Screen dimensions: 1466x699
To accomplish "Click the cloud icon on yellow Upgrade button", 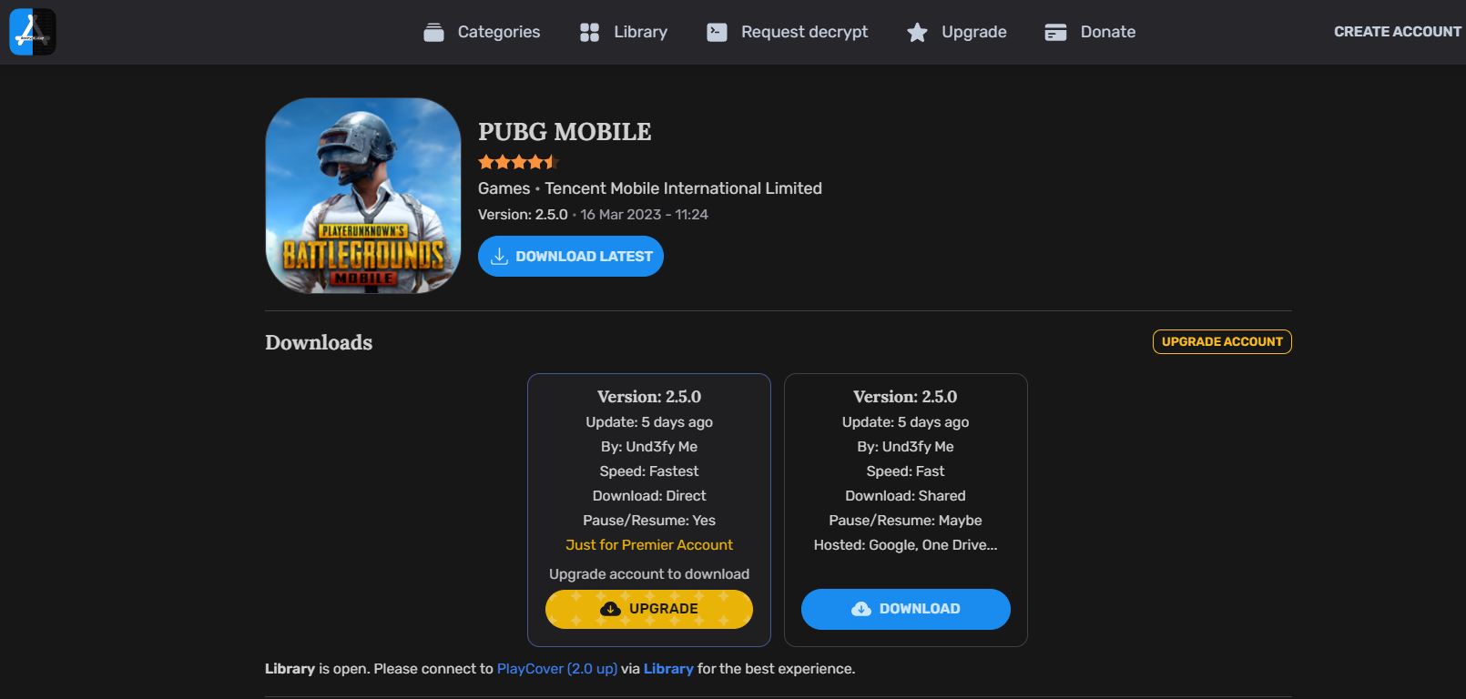I will [611, 609].
